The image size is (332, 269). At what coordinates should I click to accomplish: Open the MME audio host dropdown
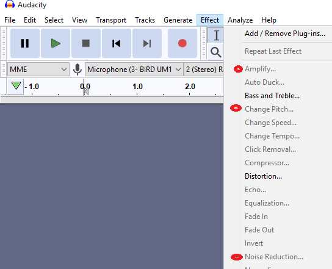[38, 69]
